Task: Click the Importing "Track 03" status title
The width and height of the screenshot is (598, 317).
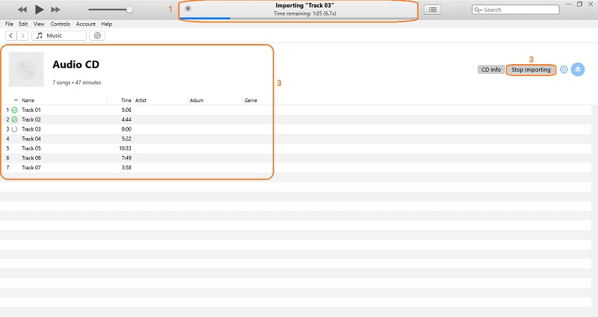Action: (x=305, y=6)
